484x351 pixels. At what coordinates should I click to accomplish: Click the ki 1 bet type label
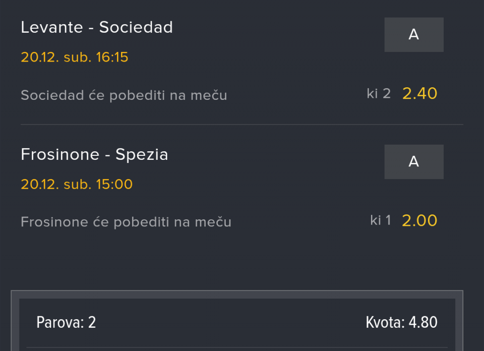point(380,220)
